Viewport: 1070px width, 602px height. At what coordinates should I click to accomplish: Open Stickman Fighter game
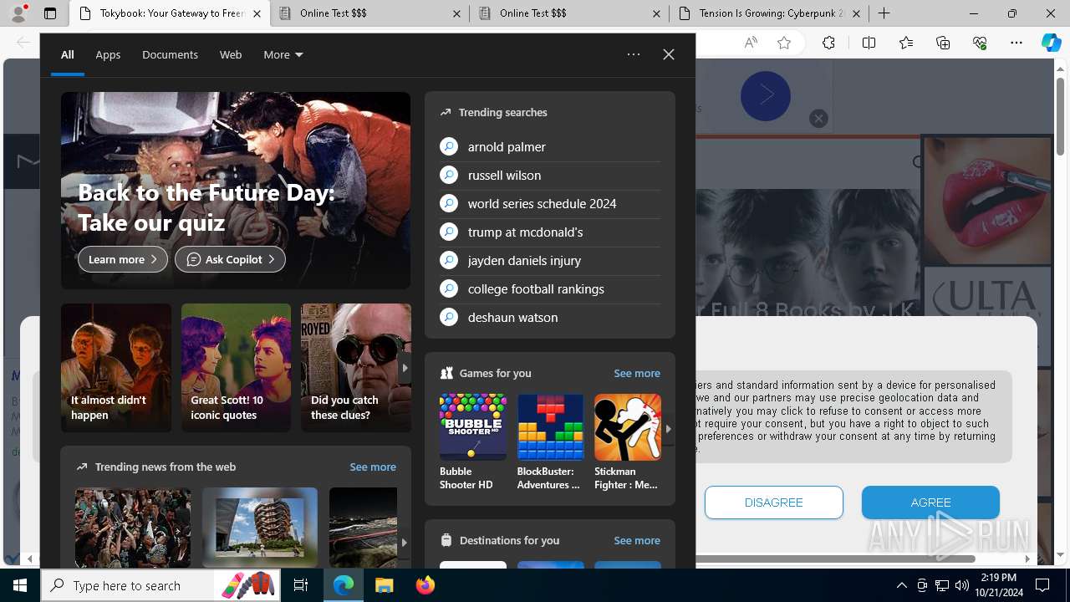(x=627, y=442)
